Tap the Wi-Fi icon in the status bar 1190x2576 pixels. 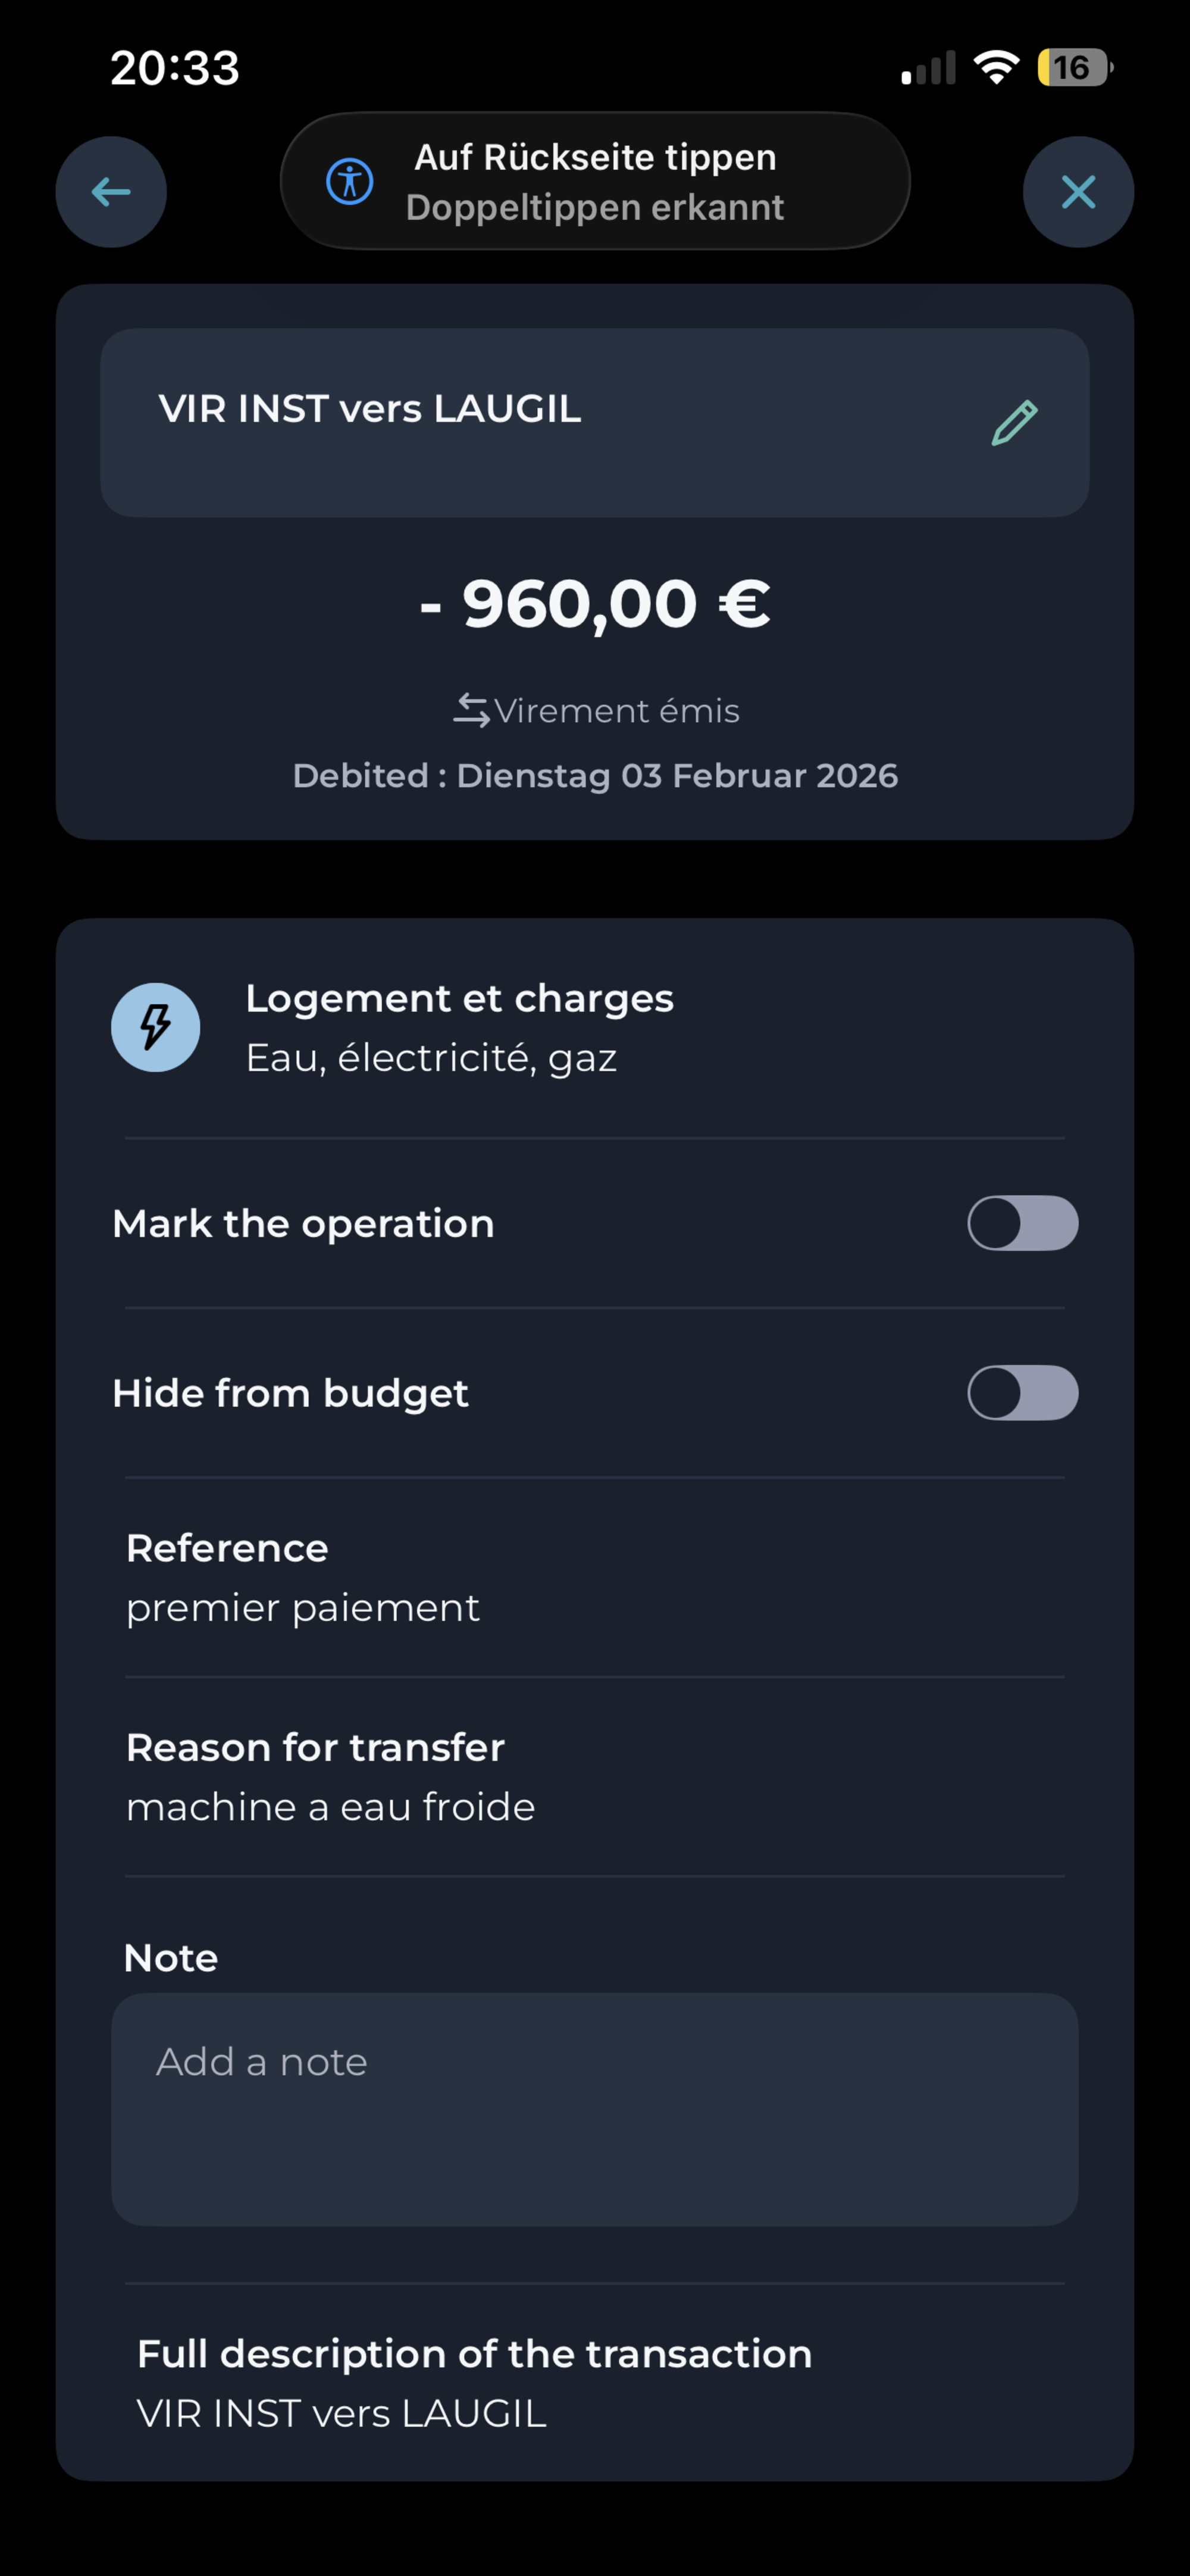coord(995,68)
